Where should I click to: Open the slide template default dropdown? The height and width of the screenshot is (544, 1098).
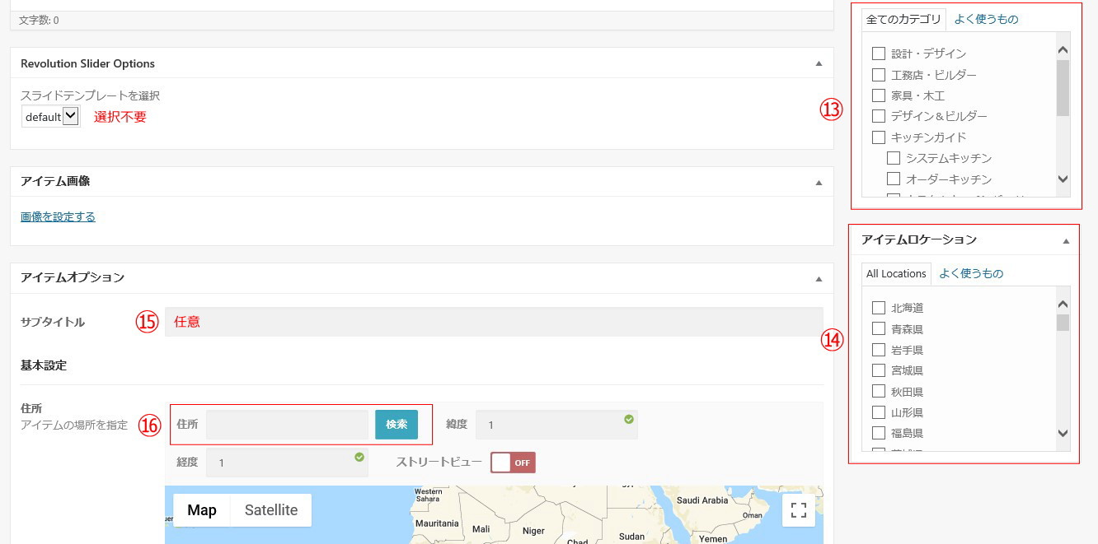tap(51, 117)
